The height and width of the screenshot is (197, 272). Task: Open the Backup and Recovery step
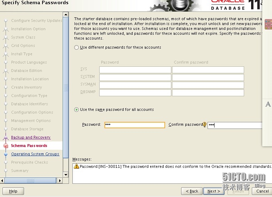coord(31,137)
